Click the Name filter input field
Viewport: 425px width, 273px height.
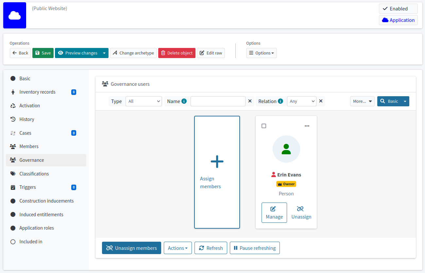[x=218, y=101]
